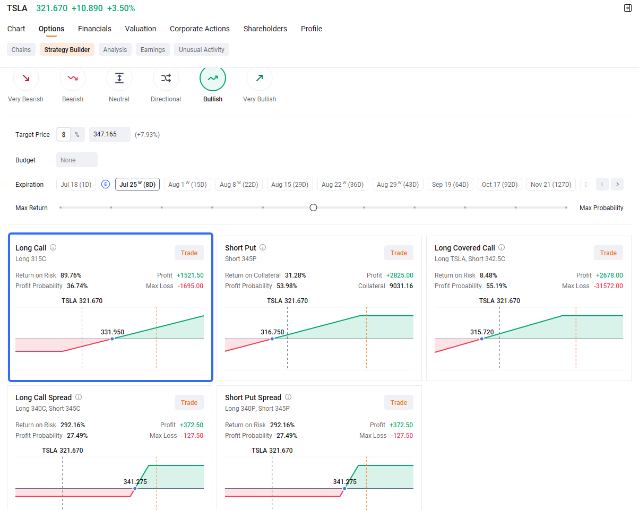Select Nov 21 (127D) expiration
The width and height of the screenshot is (639, 510).
[551, 185]
